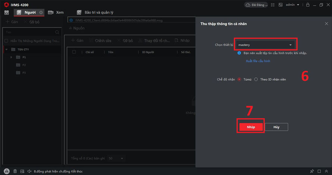This screenshot has width=332, height=175.
Task: Open the main menu grid icon
Action: (x=6, y=13)
